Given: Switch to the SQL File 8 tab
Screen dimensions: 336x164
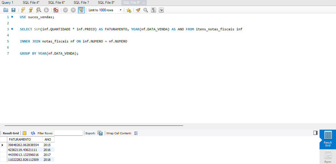Looking at the screenshot, I should (106, 3).
